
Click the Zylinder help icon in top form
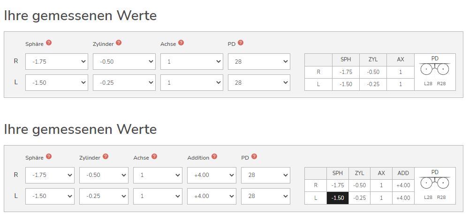119,43
